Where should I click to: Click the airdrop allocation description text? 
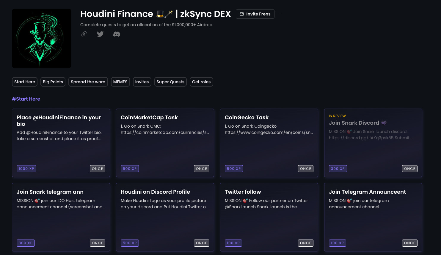coord(147,25)
